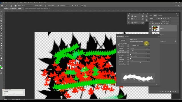Switch to the Brushes tab

(127, 37)
